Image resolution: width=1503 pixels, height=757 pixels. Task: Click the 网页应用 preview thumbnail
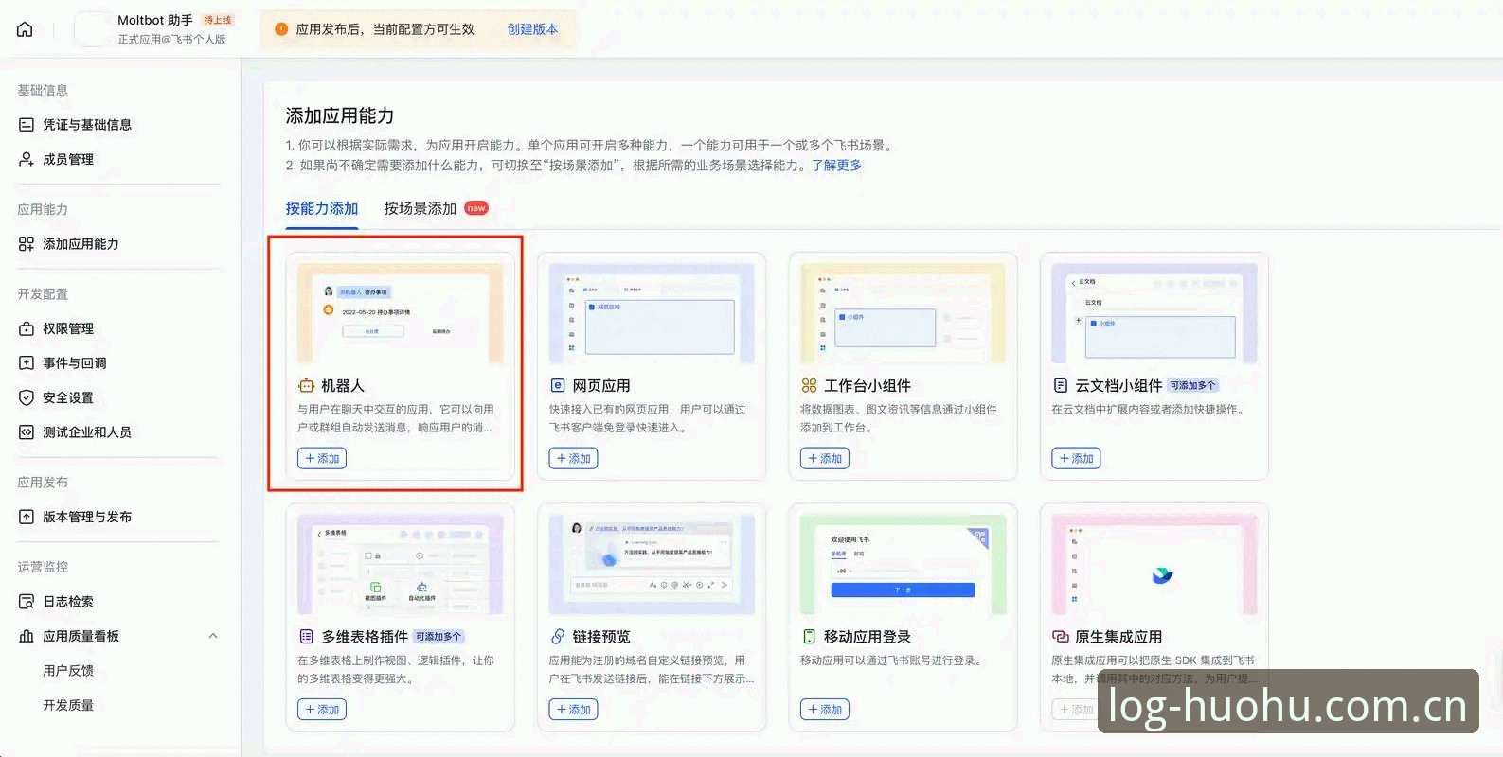pos(652,314)
